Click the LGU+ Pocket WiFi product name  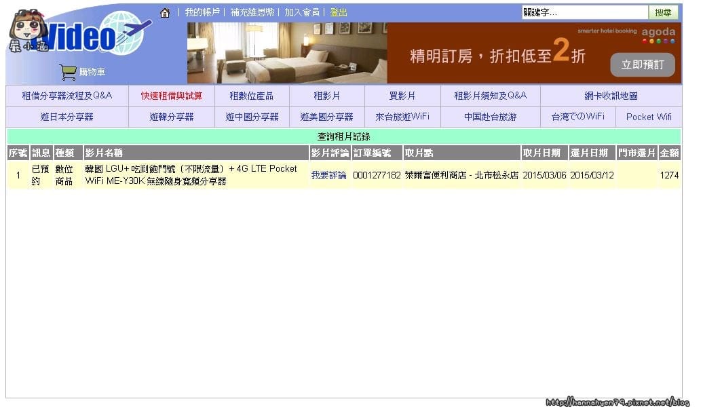click(191, 175)
